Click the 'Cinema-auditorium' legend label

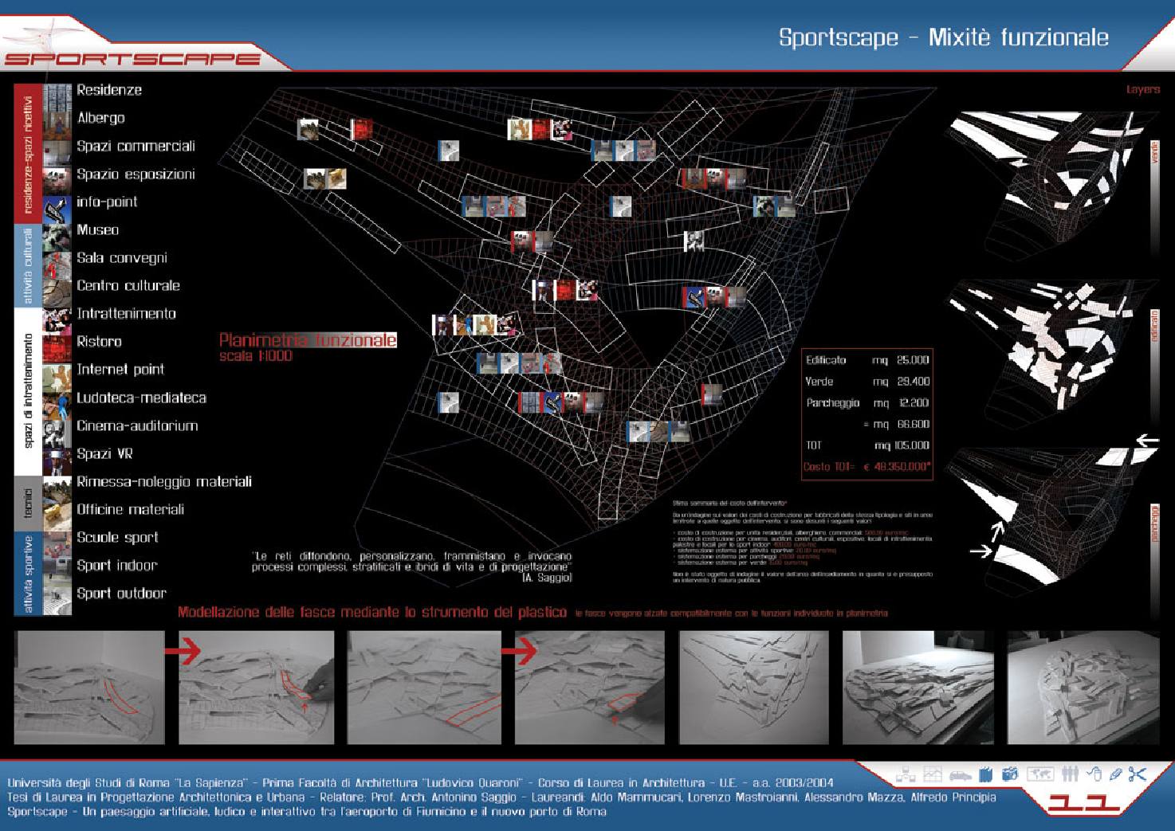point(136,425)
